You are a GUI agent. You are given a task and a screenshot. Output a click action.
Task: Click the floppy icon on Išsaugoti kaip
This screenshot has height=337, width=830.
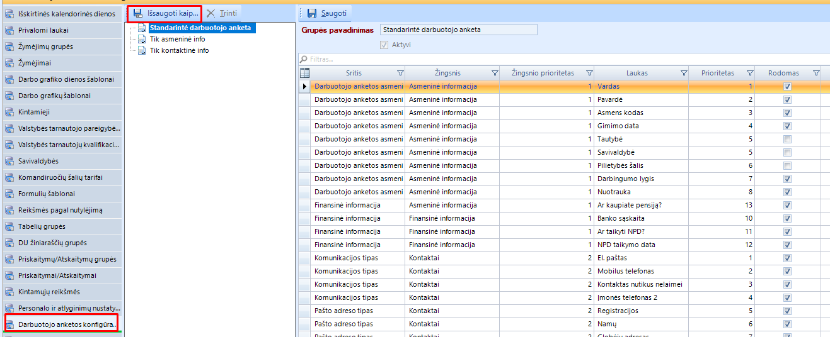click(x=138, y=13)
